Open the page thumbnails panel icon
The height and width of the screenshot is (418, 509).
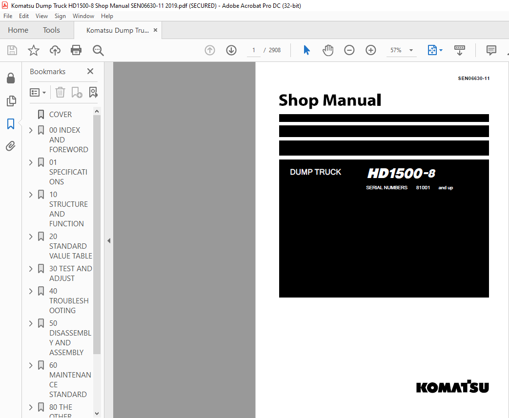point(11,101)
